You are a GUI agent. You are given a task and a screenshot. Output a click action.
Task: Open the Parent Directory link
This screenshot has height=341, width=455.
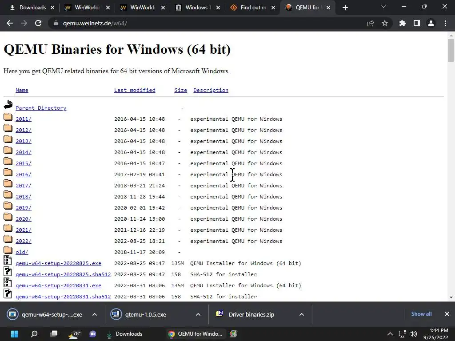41,108
